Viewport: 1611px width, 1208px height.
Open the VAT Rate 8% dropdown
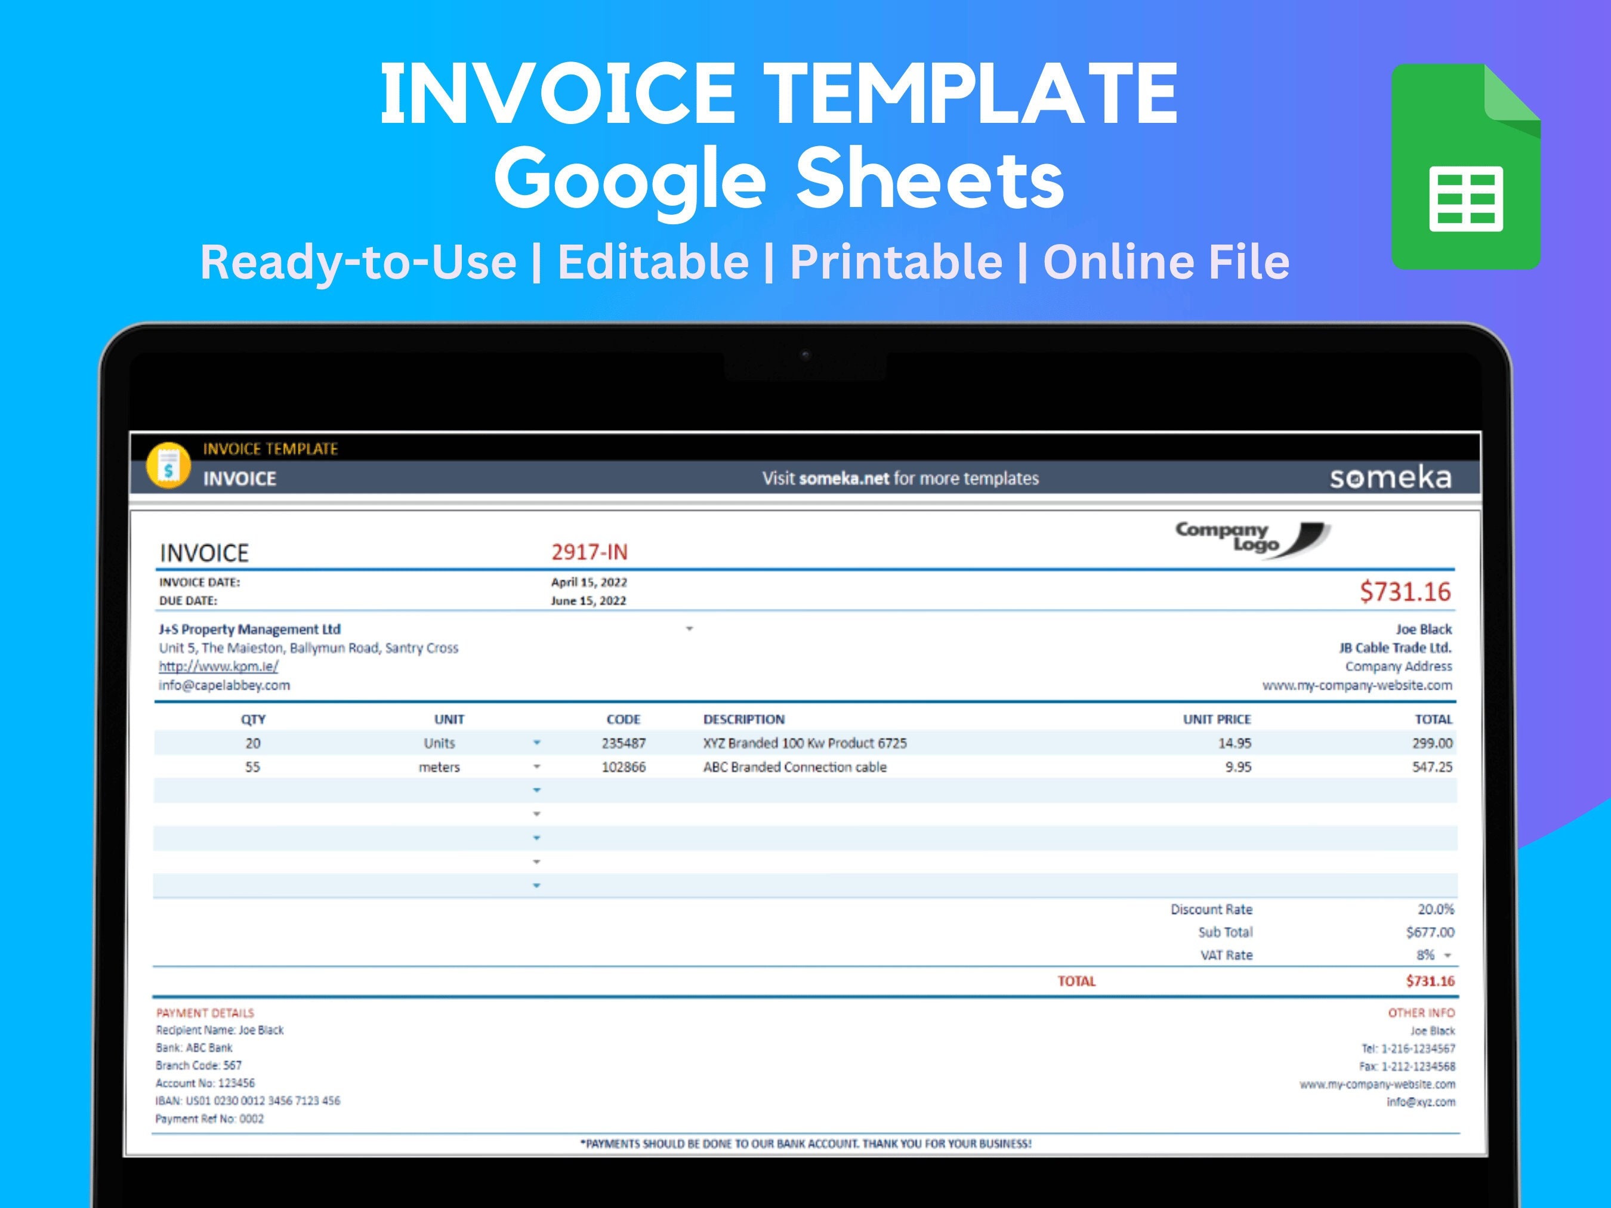[1448, 954]
